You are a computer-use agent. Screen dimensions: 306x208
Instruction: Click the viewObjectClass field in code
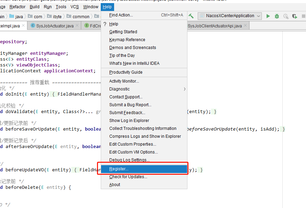pos(37,65)
